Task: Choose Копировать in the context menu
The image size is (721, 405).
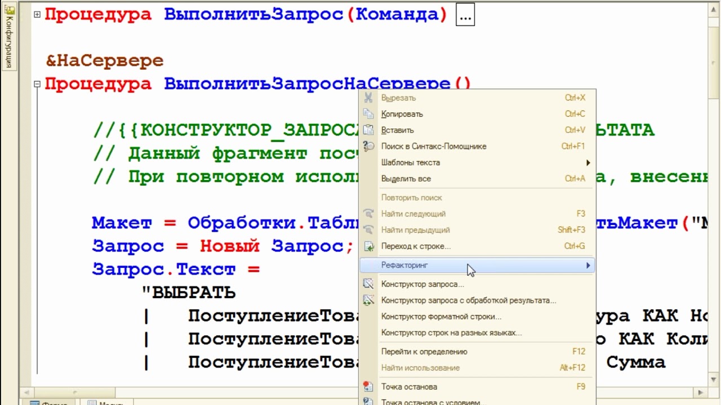Action: [477, 114]
